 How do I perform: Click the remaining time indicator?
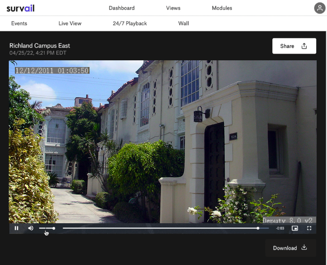click(280, 228)
